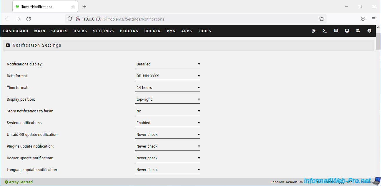
Task: Toggle Store notifications to flash selector
Action: click(x=168, y=111)
